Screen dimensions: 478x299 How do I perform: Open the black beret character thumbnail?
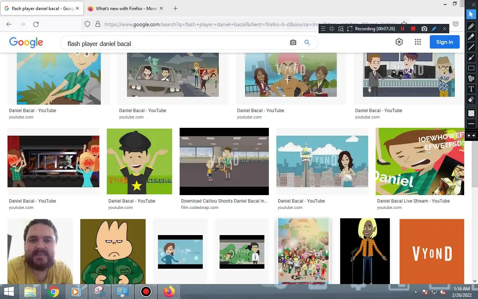(x=139, y=161)
